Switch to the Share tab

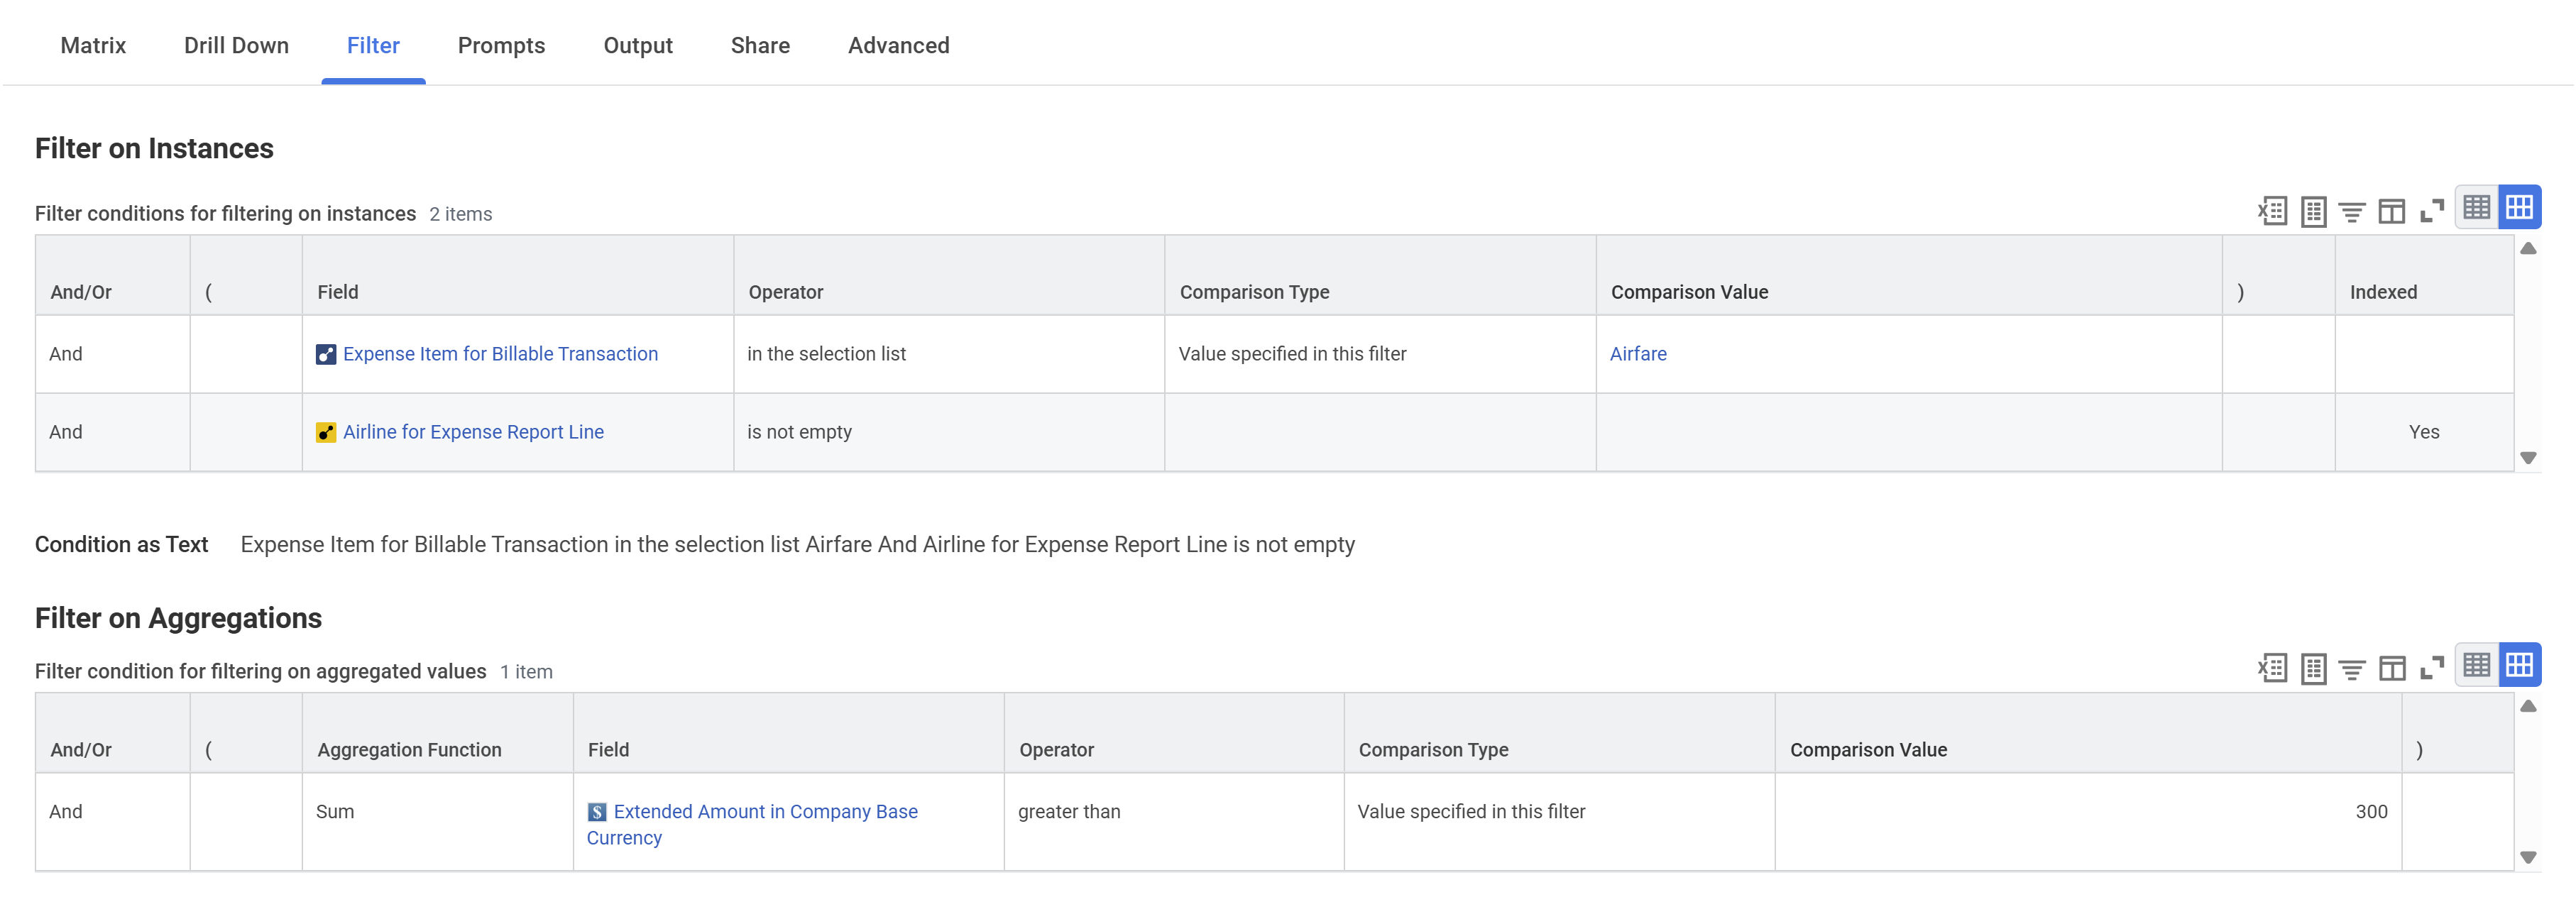(760, 46)
